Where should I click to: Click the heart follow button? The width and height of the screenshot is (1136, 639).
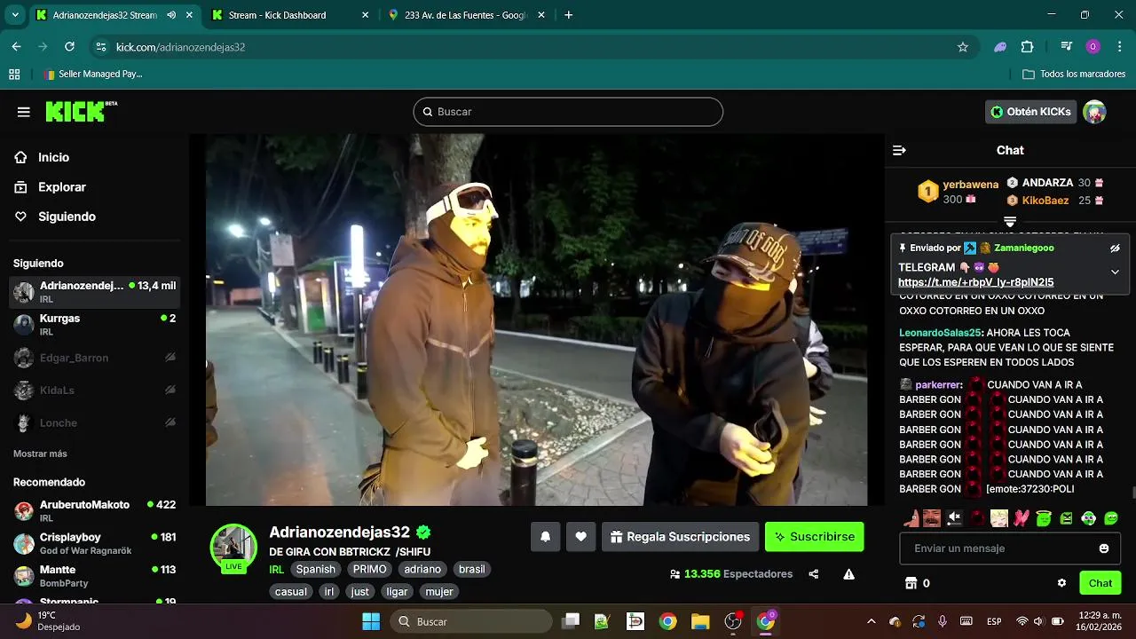580,536
